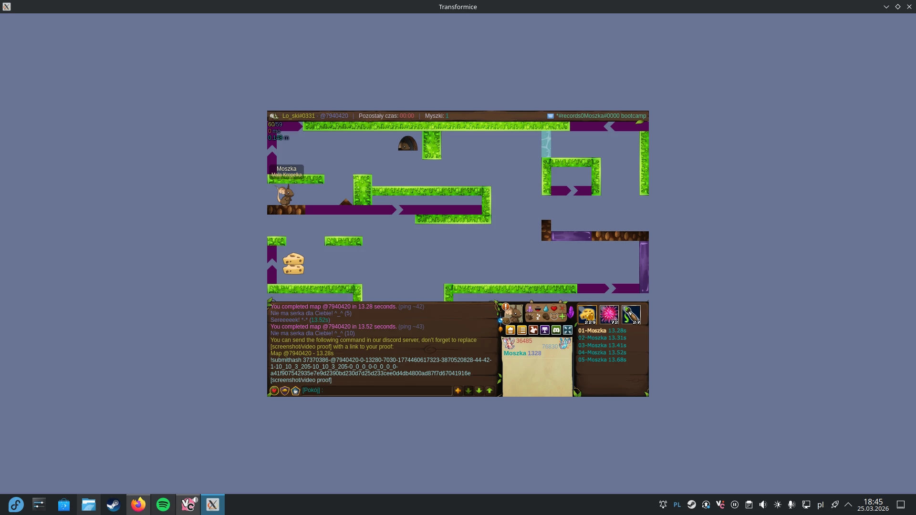Image resolution: width=916 pixels, height=515 pixels.
Task: Click the Remaining time value 00:00
Action: pos(407,116)
